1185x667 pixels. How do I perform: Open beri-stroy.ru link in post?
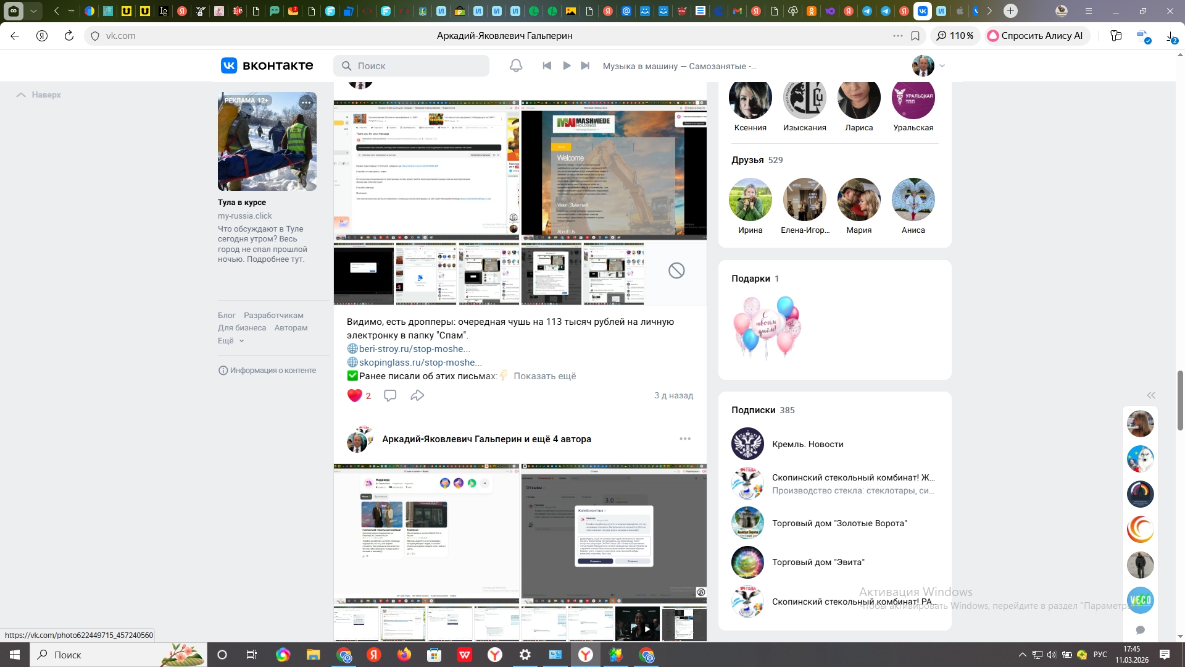pyautogui.click(x=414, y=349)
